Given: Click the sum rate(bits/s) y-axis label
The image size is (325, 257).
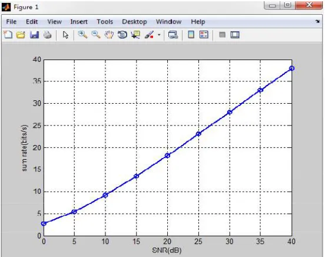Looking at the screenshot, I should pyautogui.click(x=24, y=148).
